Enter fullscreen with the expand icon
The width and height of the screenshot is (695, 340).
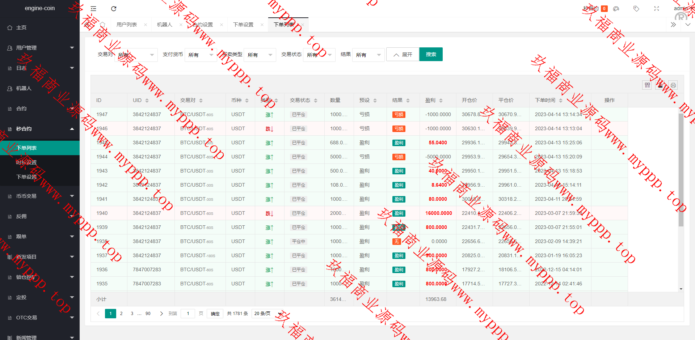pyautogui.click(x=657, y=9)
